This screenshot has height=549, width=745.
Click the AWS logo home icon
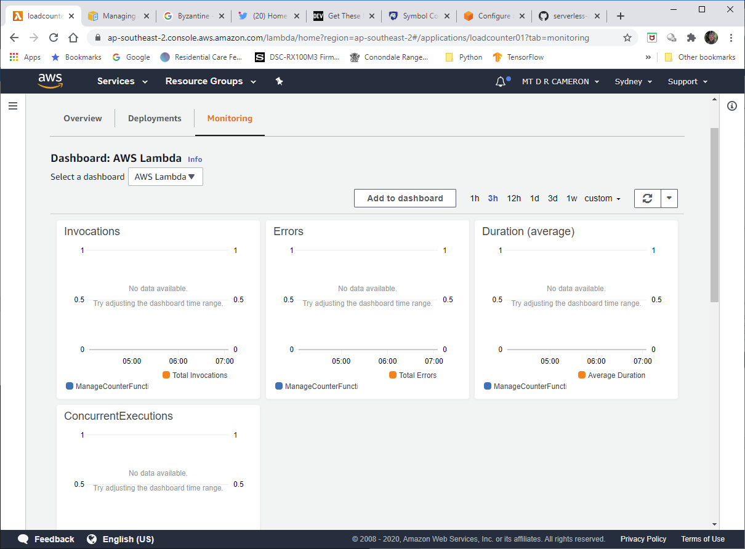[x=50, y=81]
